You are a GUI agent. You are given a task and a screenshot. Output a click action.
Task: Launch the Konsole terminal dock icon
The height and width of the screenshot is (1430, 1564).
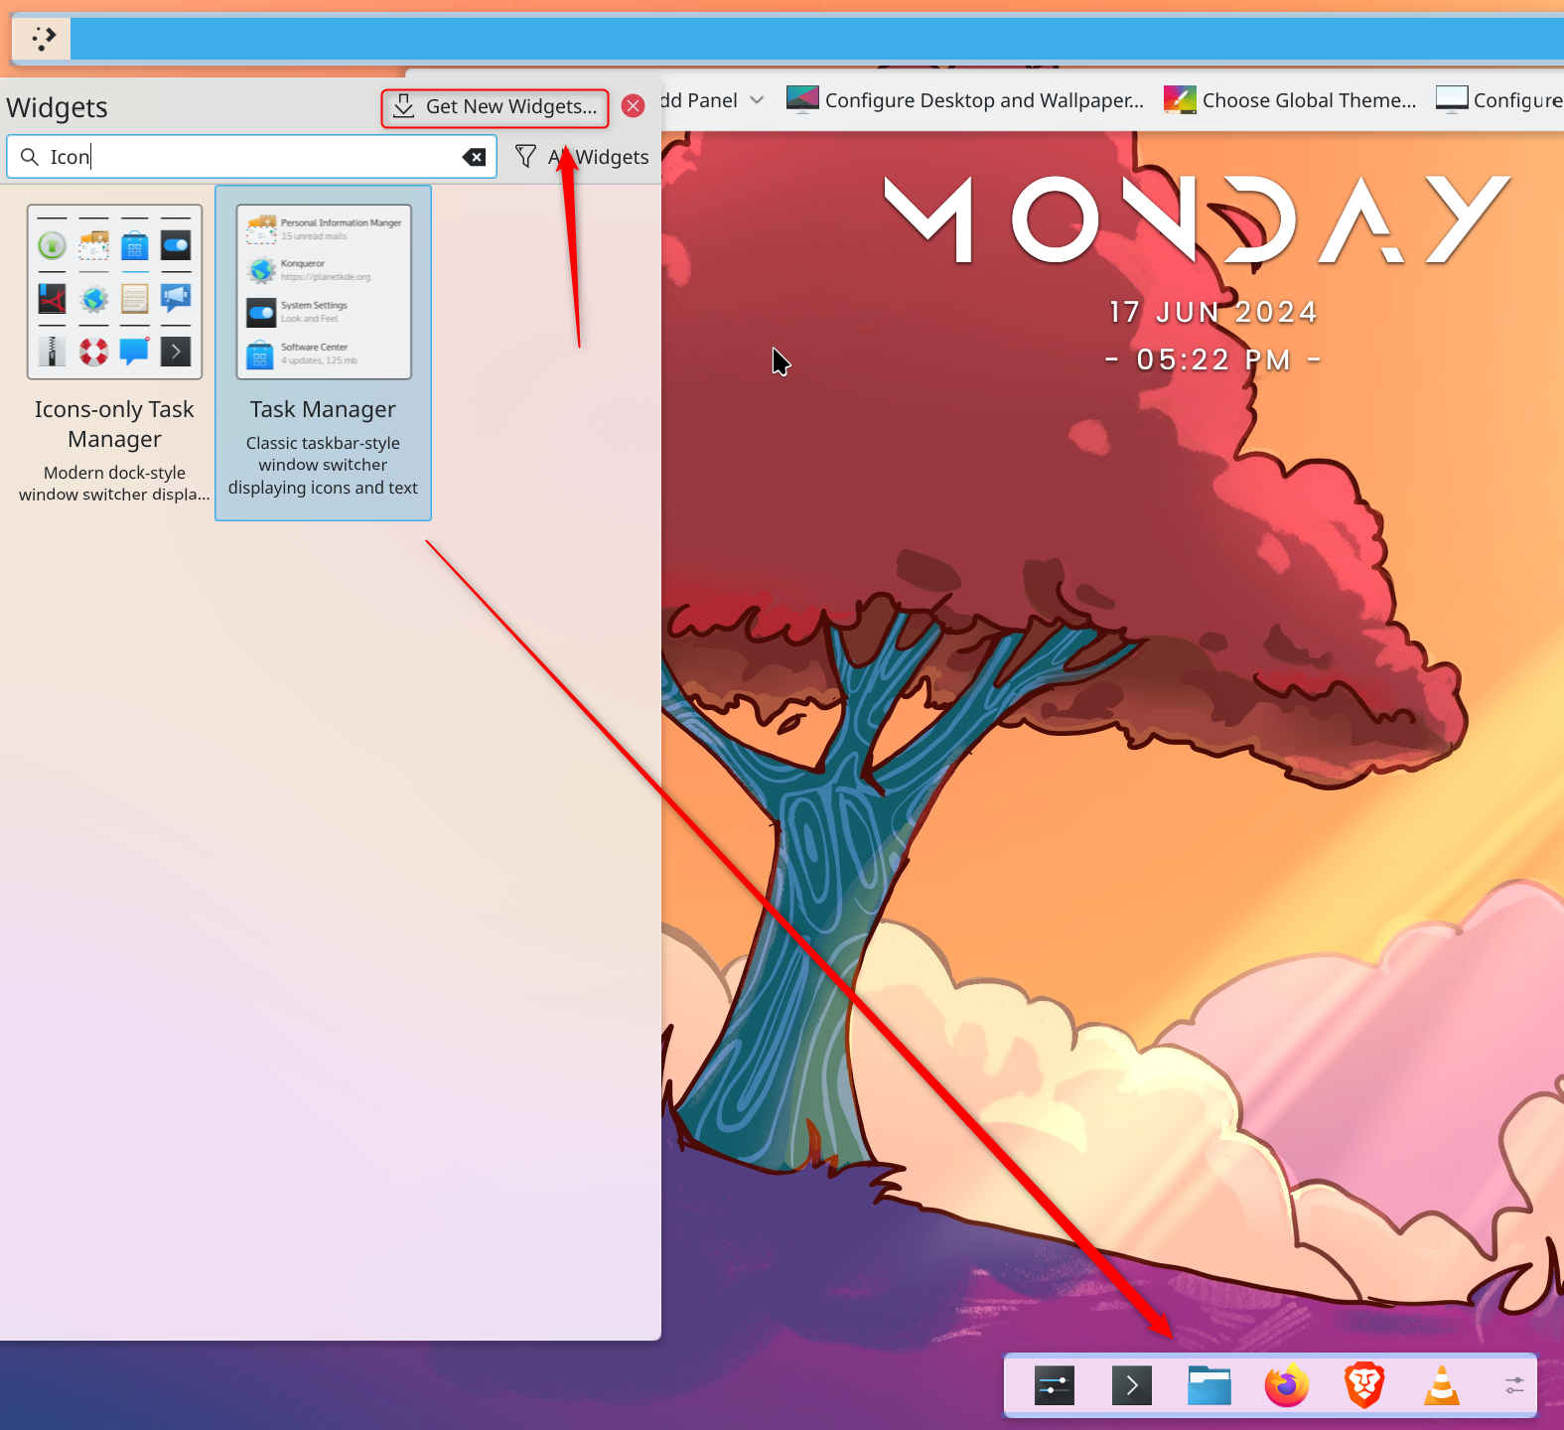click(1132, 1385)
